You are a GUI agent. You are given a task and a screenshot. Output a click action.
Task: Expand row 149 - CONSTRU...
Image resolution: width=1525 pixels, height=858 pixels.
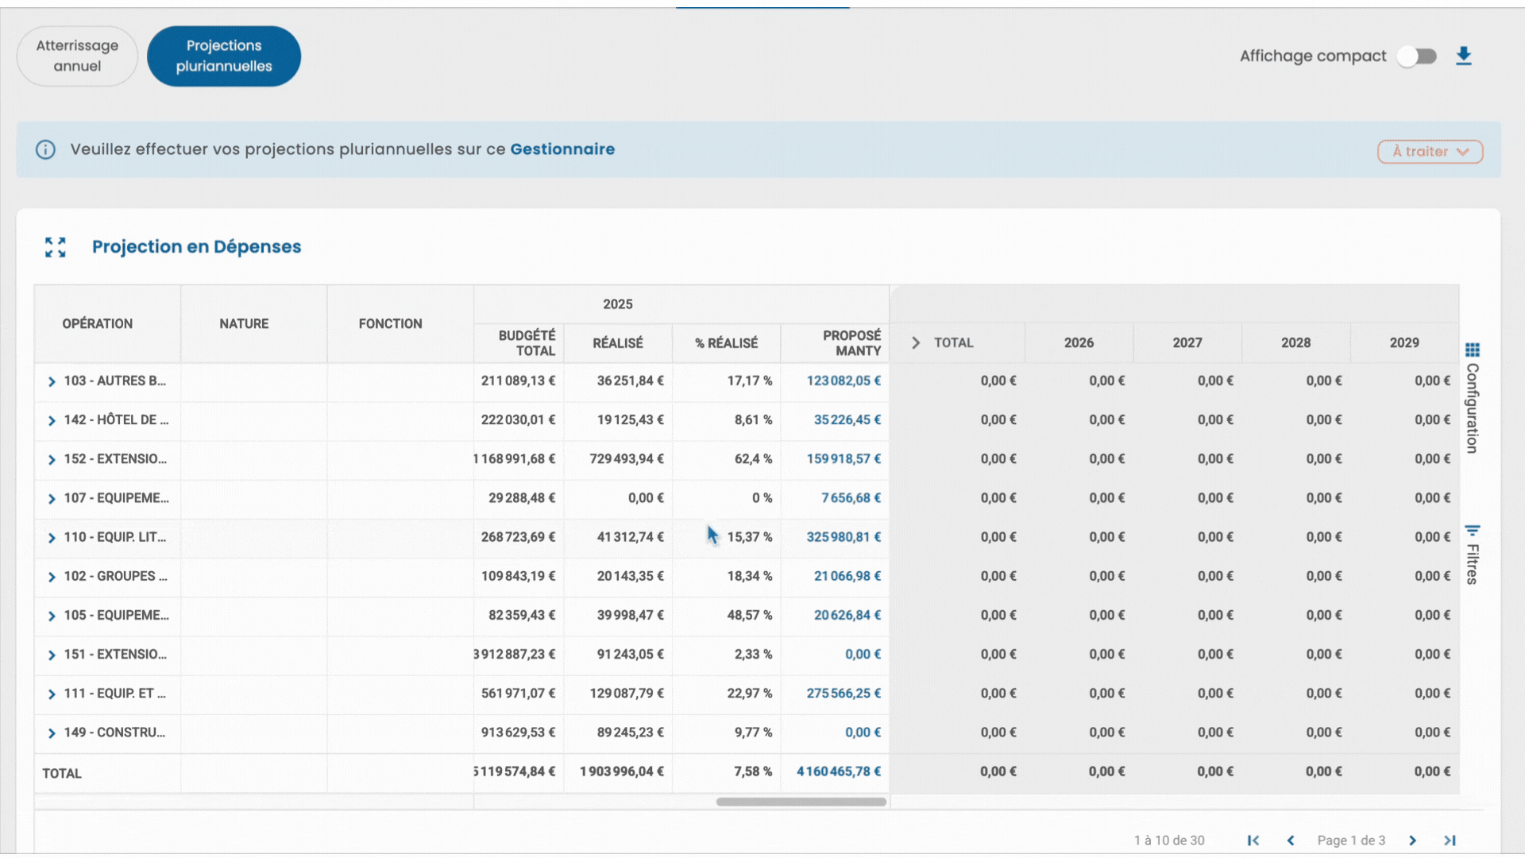tap(52, 732)
